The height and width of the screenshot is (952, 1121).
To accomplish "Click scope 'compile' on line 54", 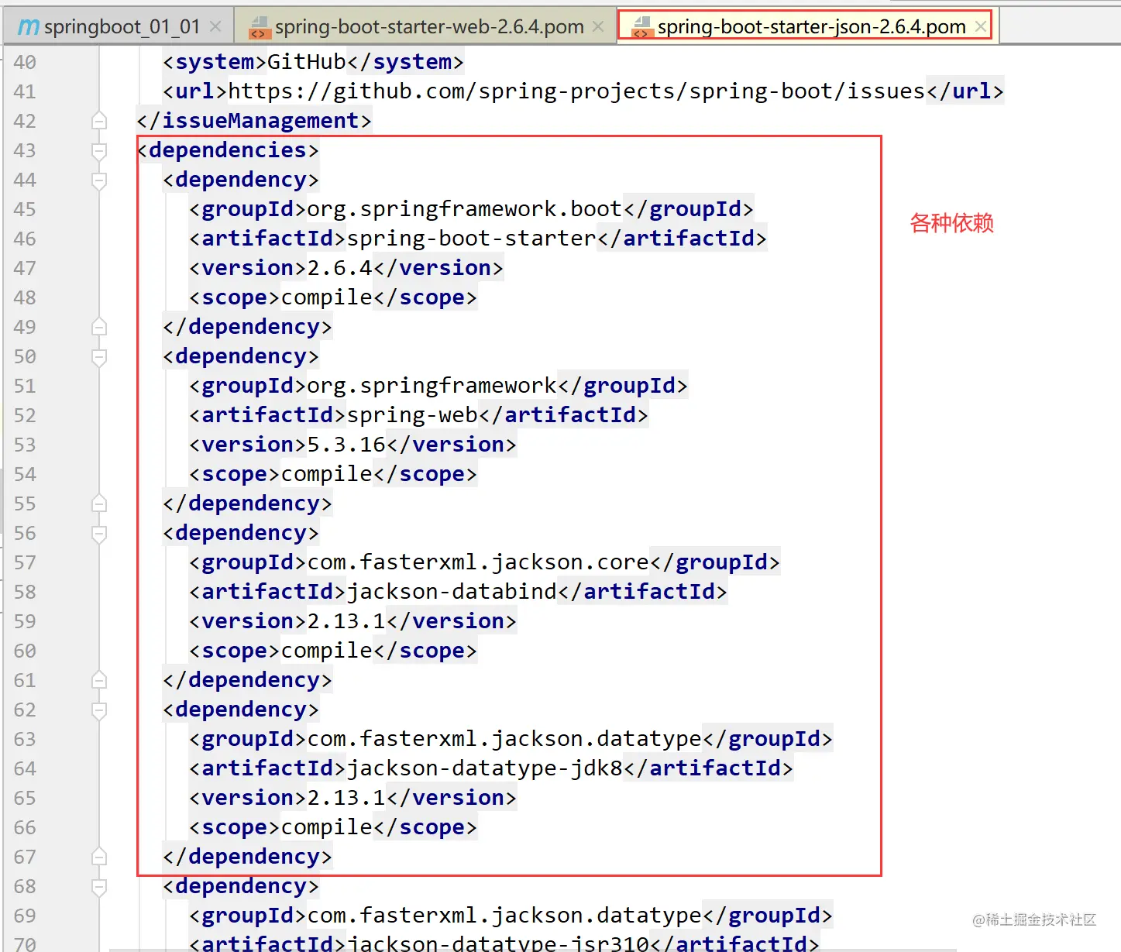I will (327, 474).
